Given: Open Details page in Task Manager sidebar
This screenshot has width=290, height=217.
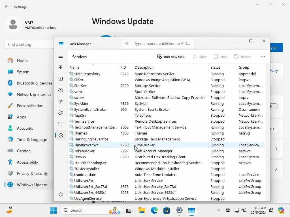Looking at the screenshot, I should (61, 124).
